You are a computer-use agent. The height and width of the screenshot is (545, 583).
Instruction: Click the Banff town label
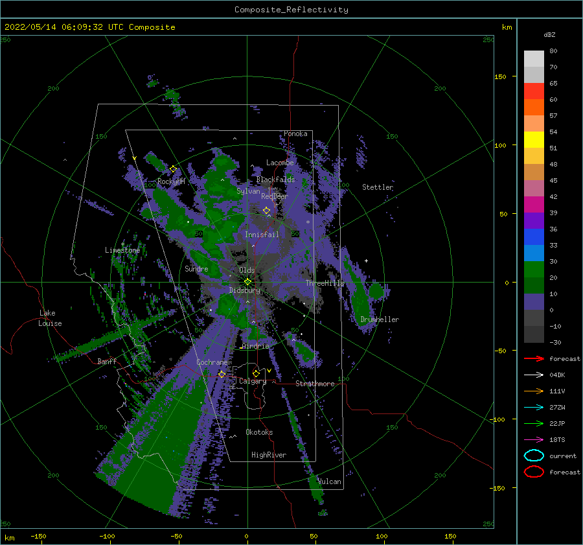click(107, 361)
